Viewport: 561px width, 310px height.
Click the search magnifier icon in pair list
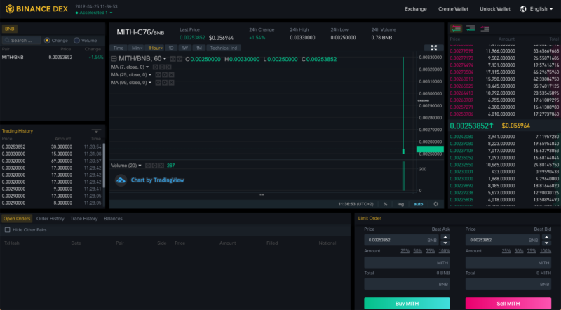7,41
